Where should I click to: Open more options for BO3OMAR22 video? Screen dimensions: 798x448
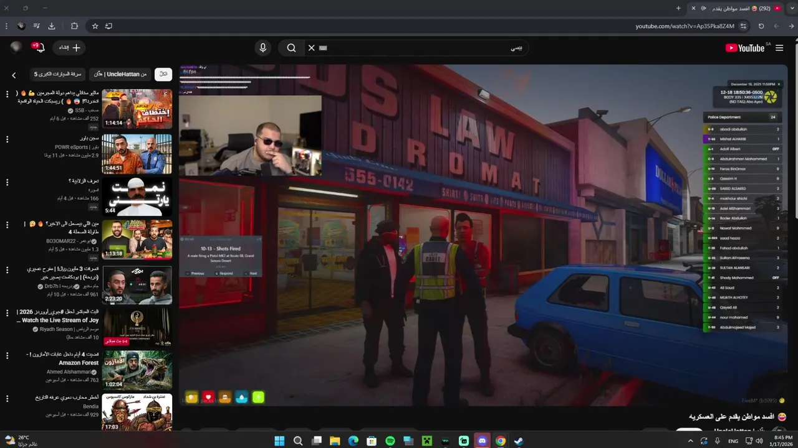click(7, 225)
